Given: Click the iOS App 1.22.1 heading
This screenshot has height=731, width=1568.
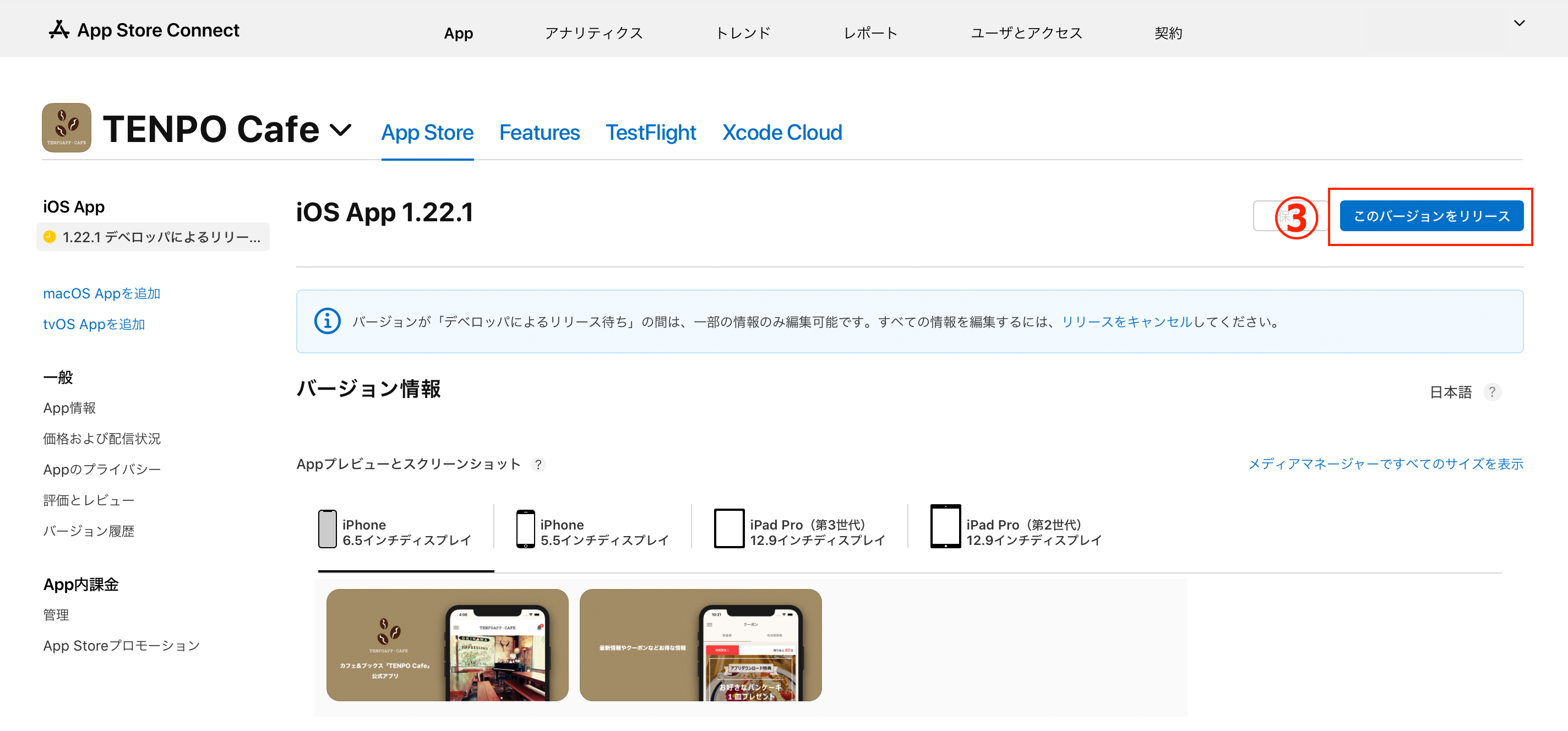Looking at the screenshot, I should pyautogui.click(x=384, y=212).
